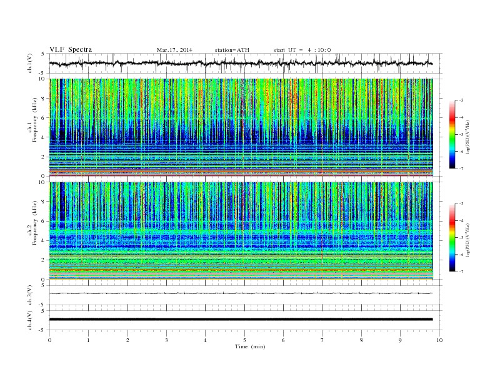The width and height of the screenshot is (495, 382).
Task: Click the time axis tick label "2"
Action: [127, 340]
